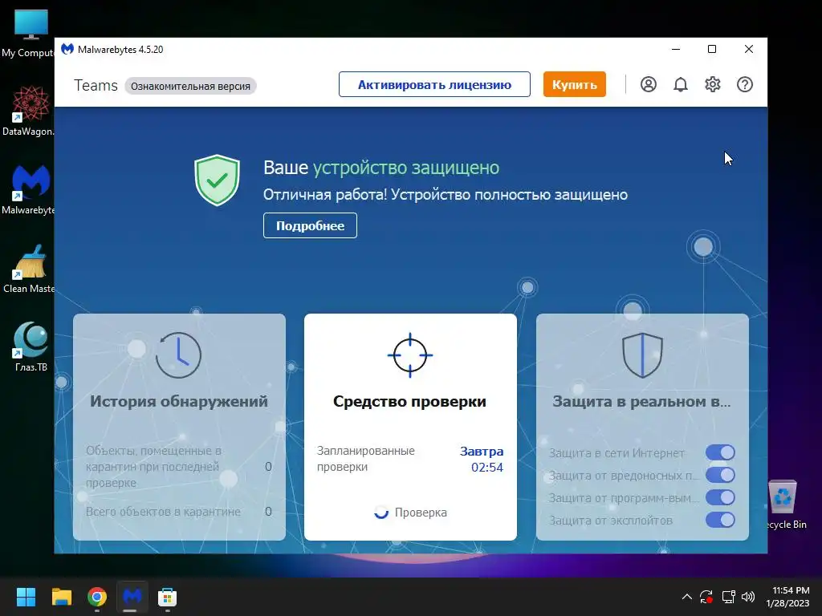The width and height of the screenshot is (822, 616).
Task: Open the Recycle Bin icon
Action: (x=784, y=505)
